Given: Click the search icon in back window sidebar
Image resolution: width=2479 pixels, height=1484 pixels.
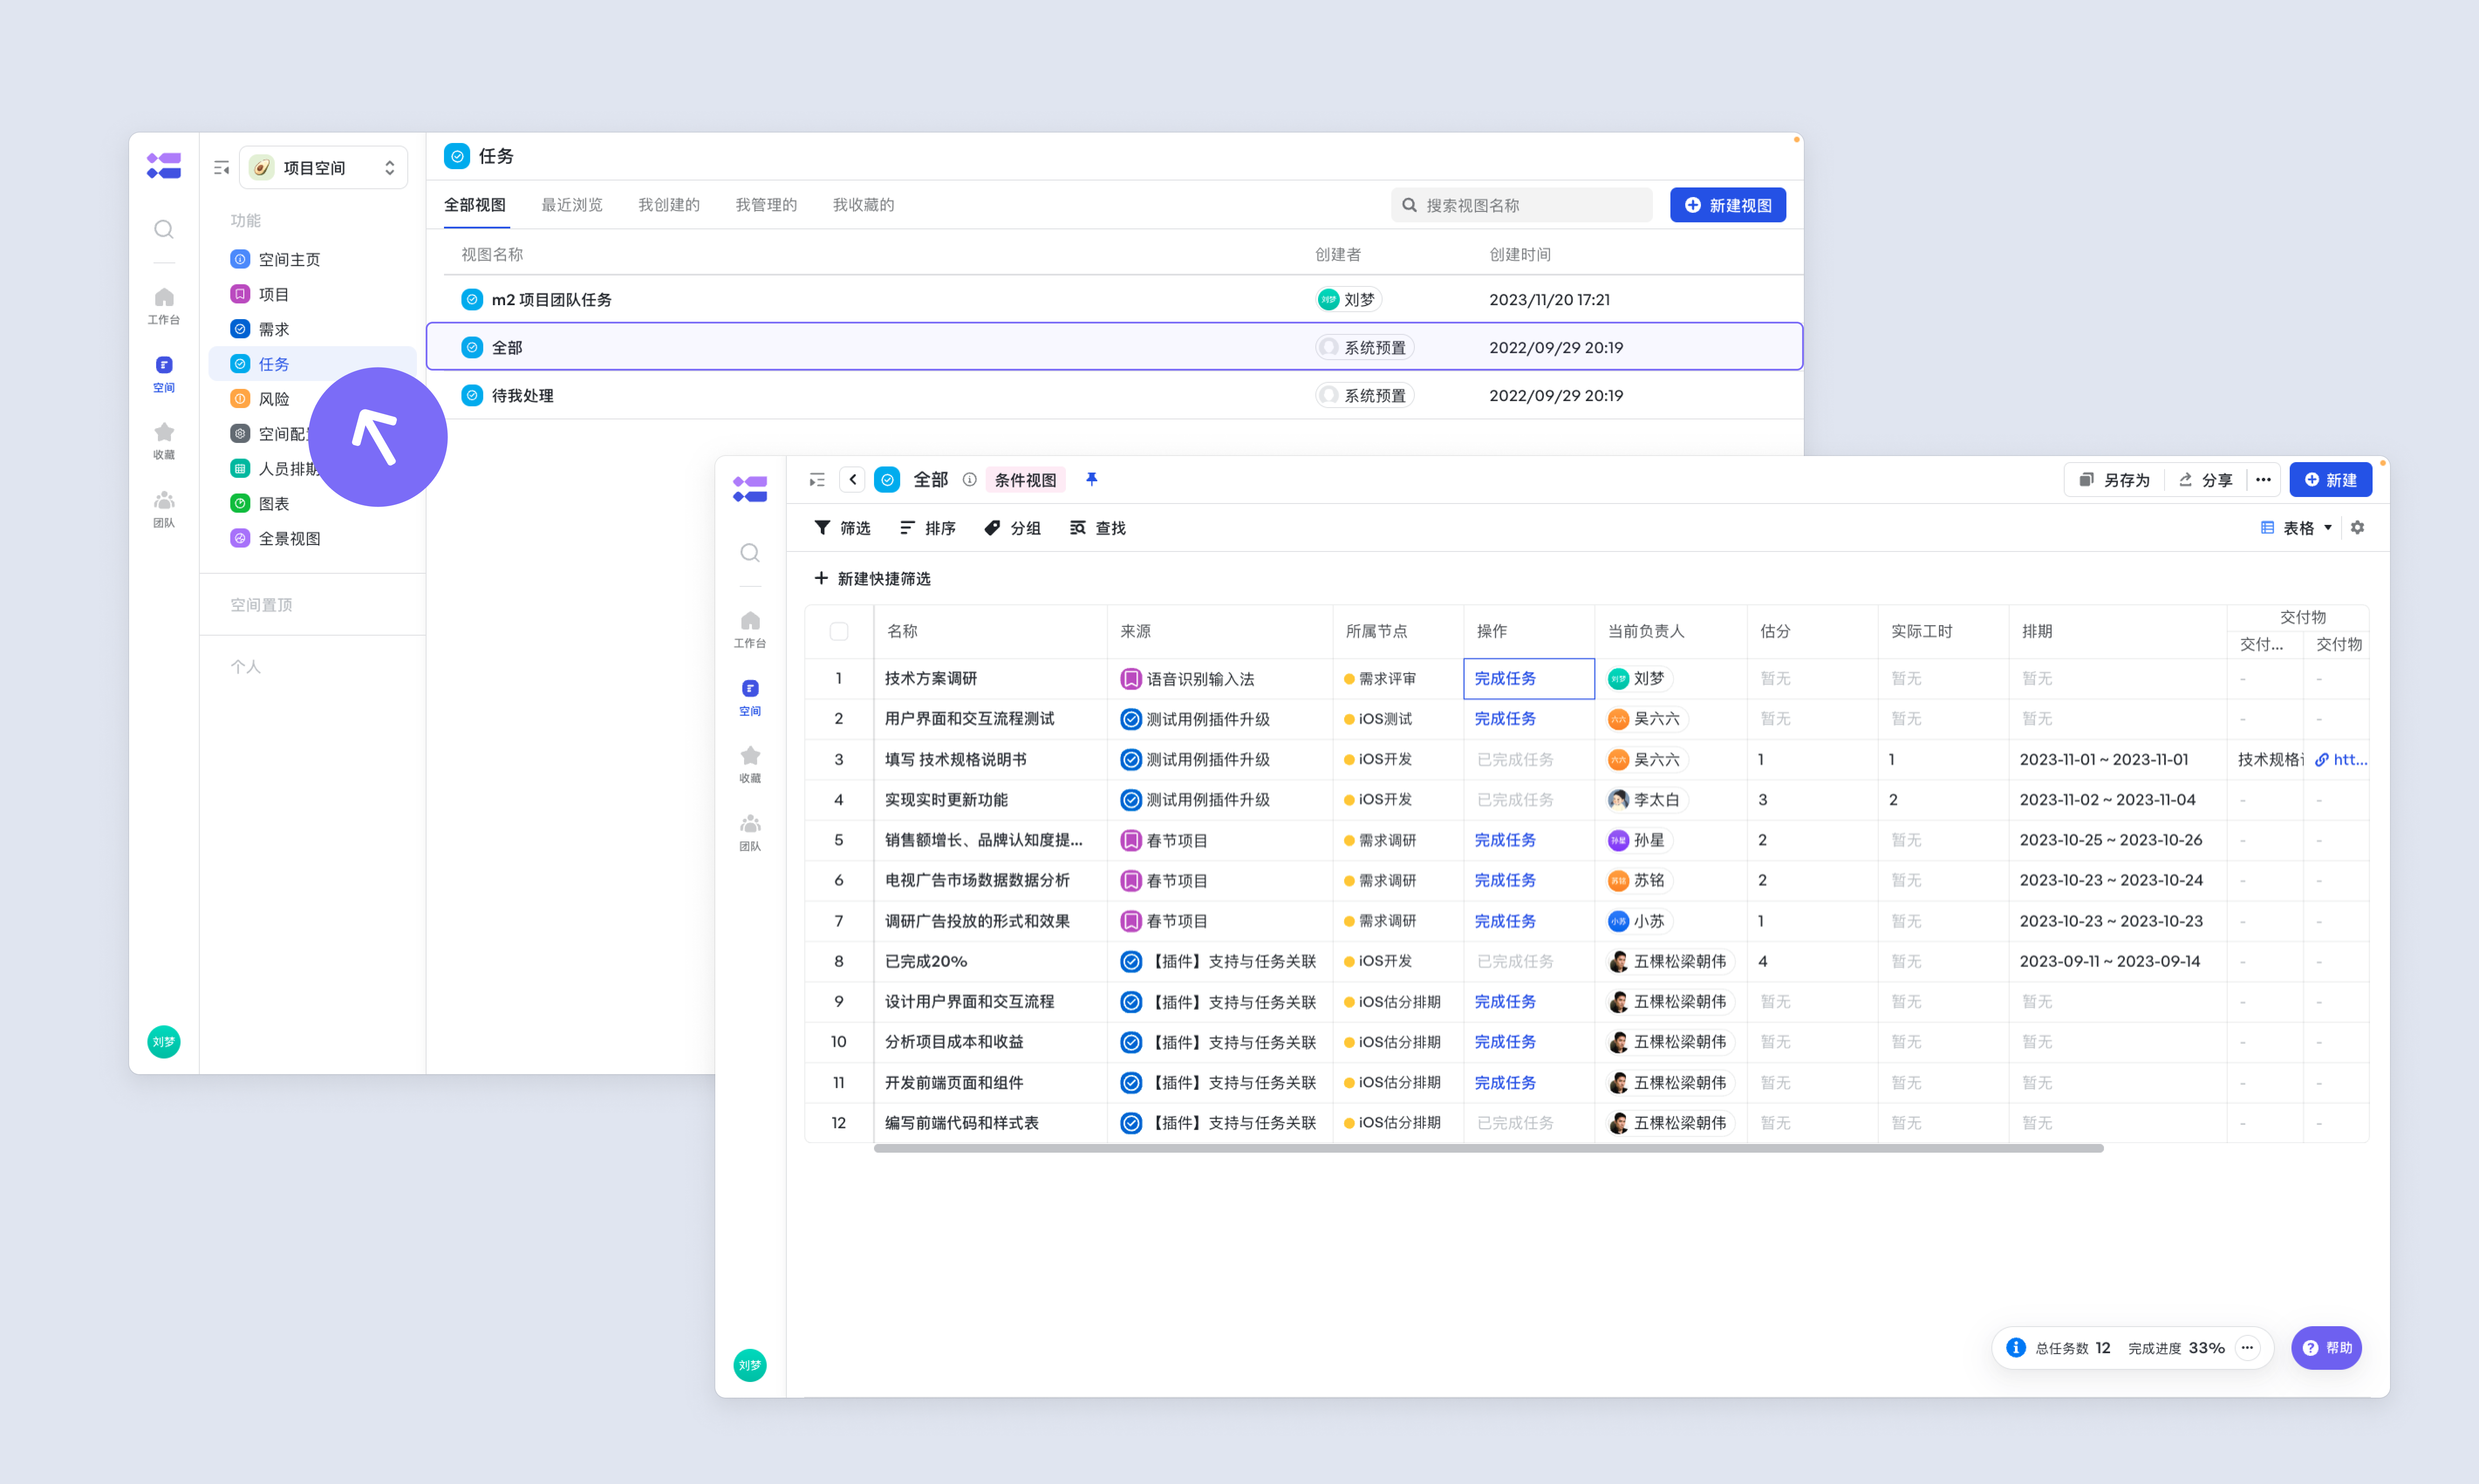Looking at the screenshot, I should click(164, 230).
